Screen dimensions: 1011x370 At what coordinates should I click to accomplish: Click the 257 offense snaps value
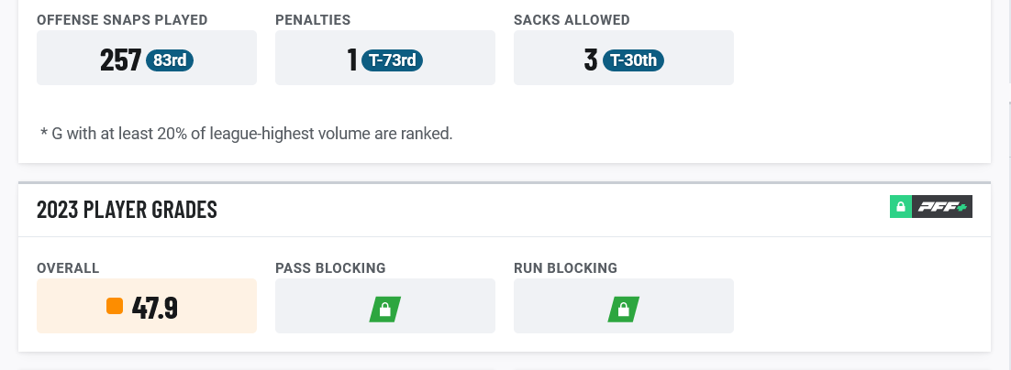pos(120,60)
